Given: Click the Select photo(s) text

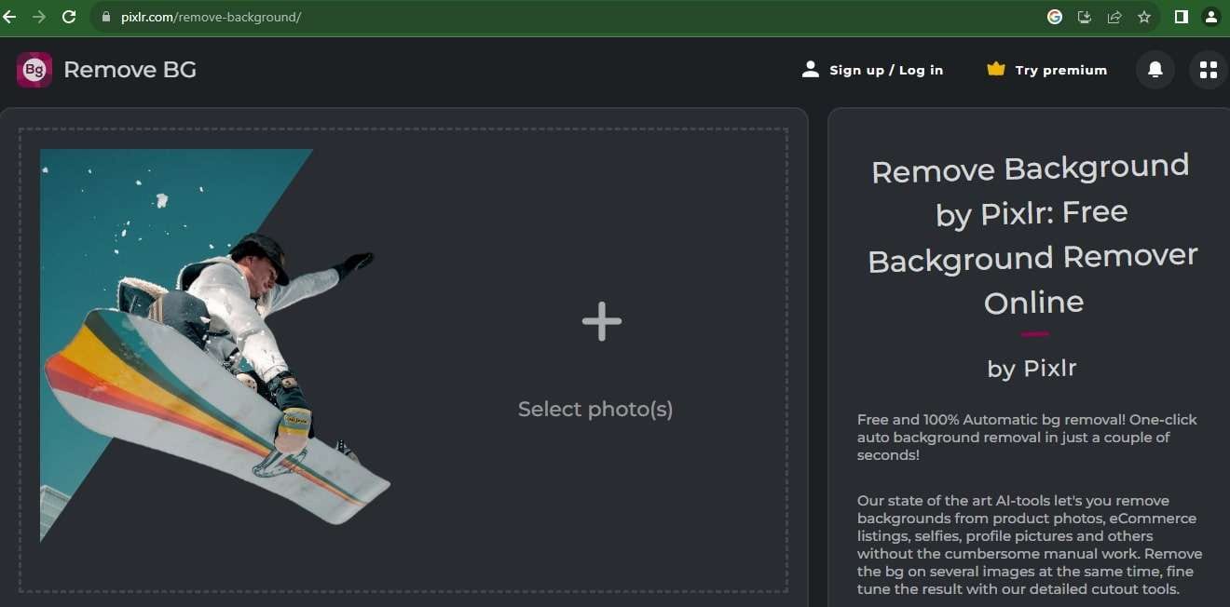Looking at the screenshot, I should (x=595, y=409).
